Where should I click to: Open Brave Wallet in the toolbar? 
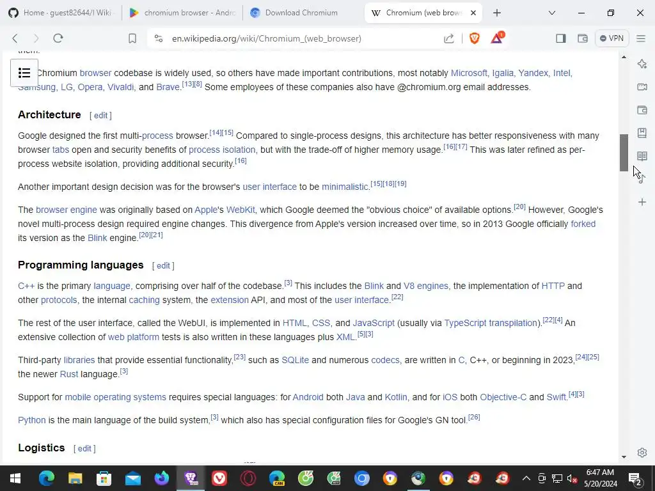[583, 38]
